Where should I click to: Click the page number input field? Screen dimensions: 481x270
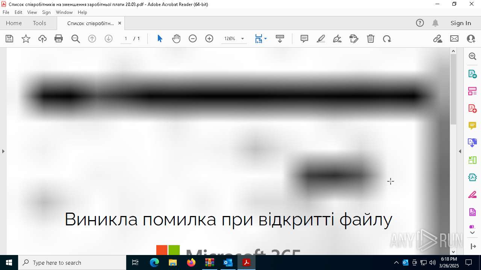coord(126,39)
